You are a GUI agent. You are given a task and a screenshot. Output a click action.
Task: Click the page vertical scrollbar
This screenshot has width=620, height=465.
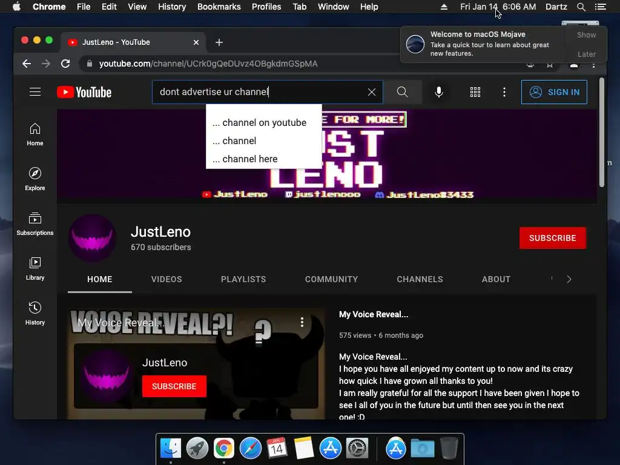pyautogui.click(x=601, y=133)
